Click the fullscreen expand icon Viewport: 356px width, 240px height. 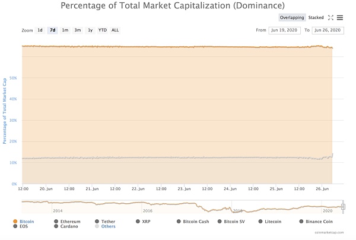click(330, 18)
